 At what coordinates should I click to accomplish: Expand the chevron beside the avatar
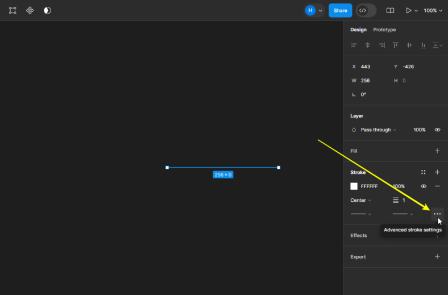pyautogui.click(x=321, y=11)
